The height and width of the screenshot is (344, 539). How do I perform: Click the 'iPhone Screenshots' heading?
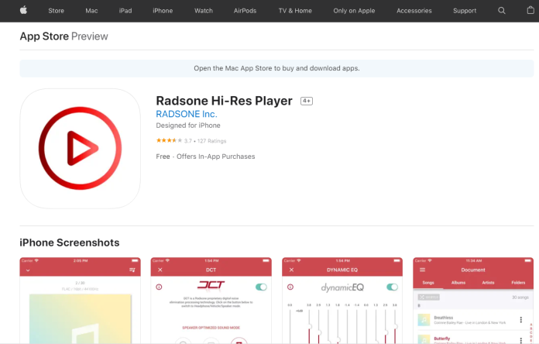70,243
